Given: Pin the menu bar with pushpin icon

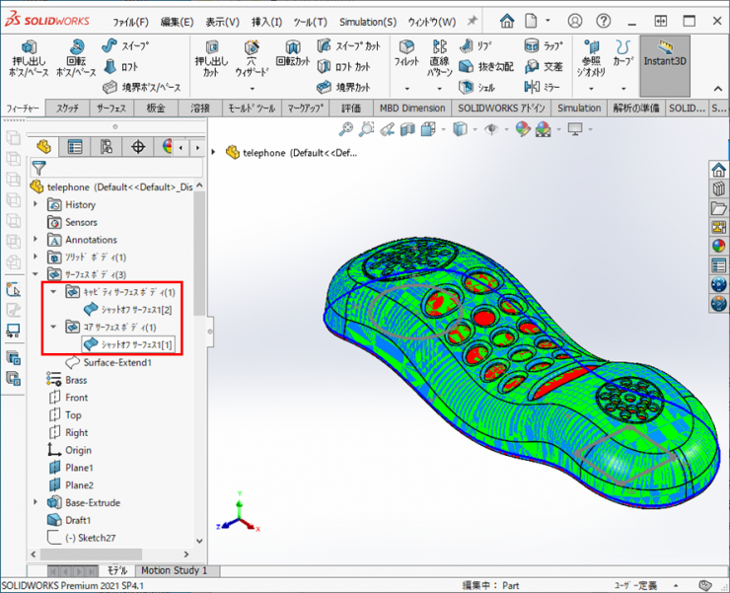Looking at the screenshot, I should pyautogui.click(x=473, y=21).
